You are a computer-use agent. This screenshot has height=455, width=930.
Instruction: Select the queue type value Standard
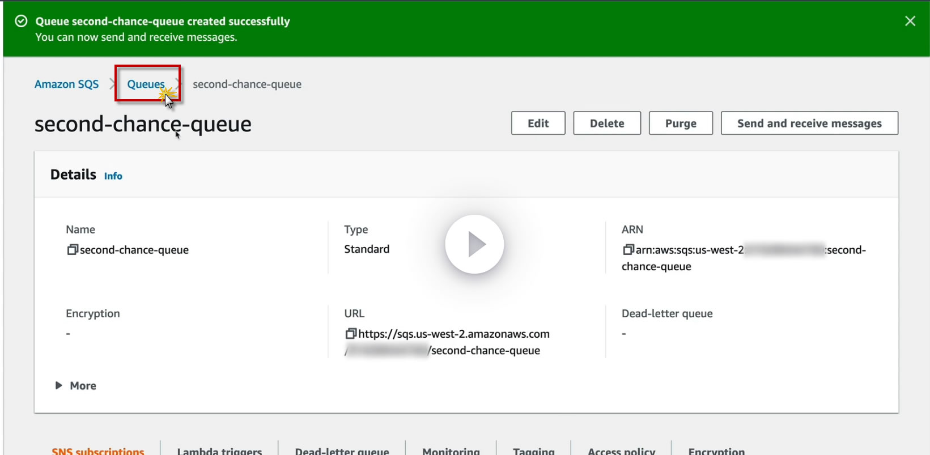367,249
